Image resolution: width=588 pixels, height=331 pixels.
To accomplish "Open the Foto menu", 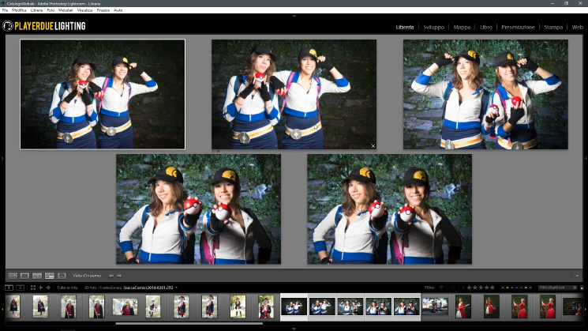I will pos(51,10).
